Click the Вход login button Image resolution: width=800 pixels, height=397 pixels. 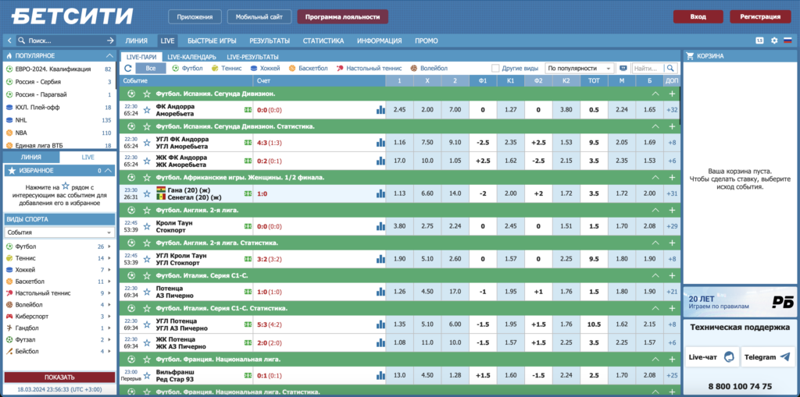tap(698, 16)
